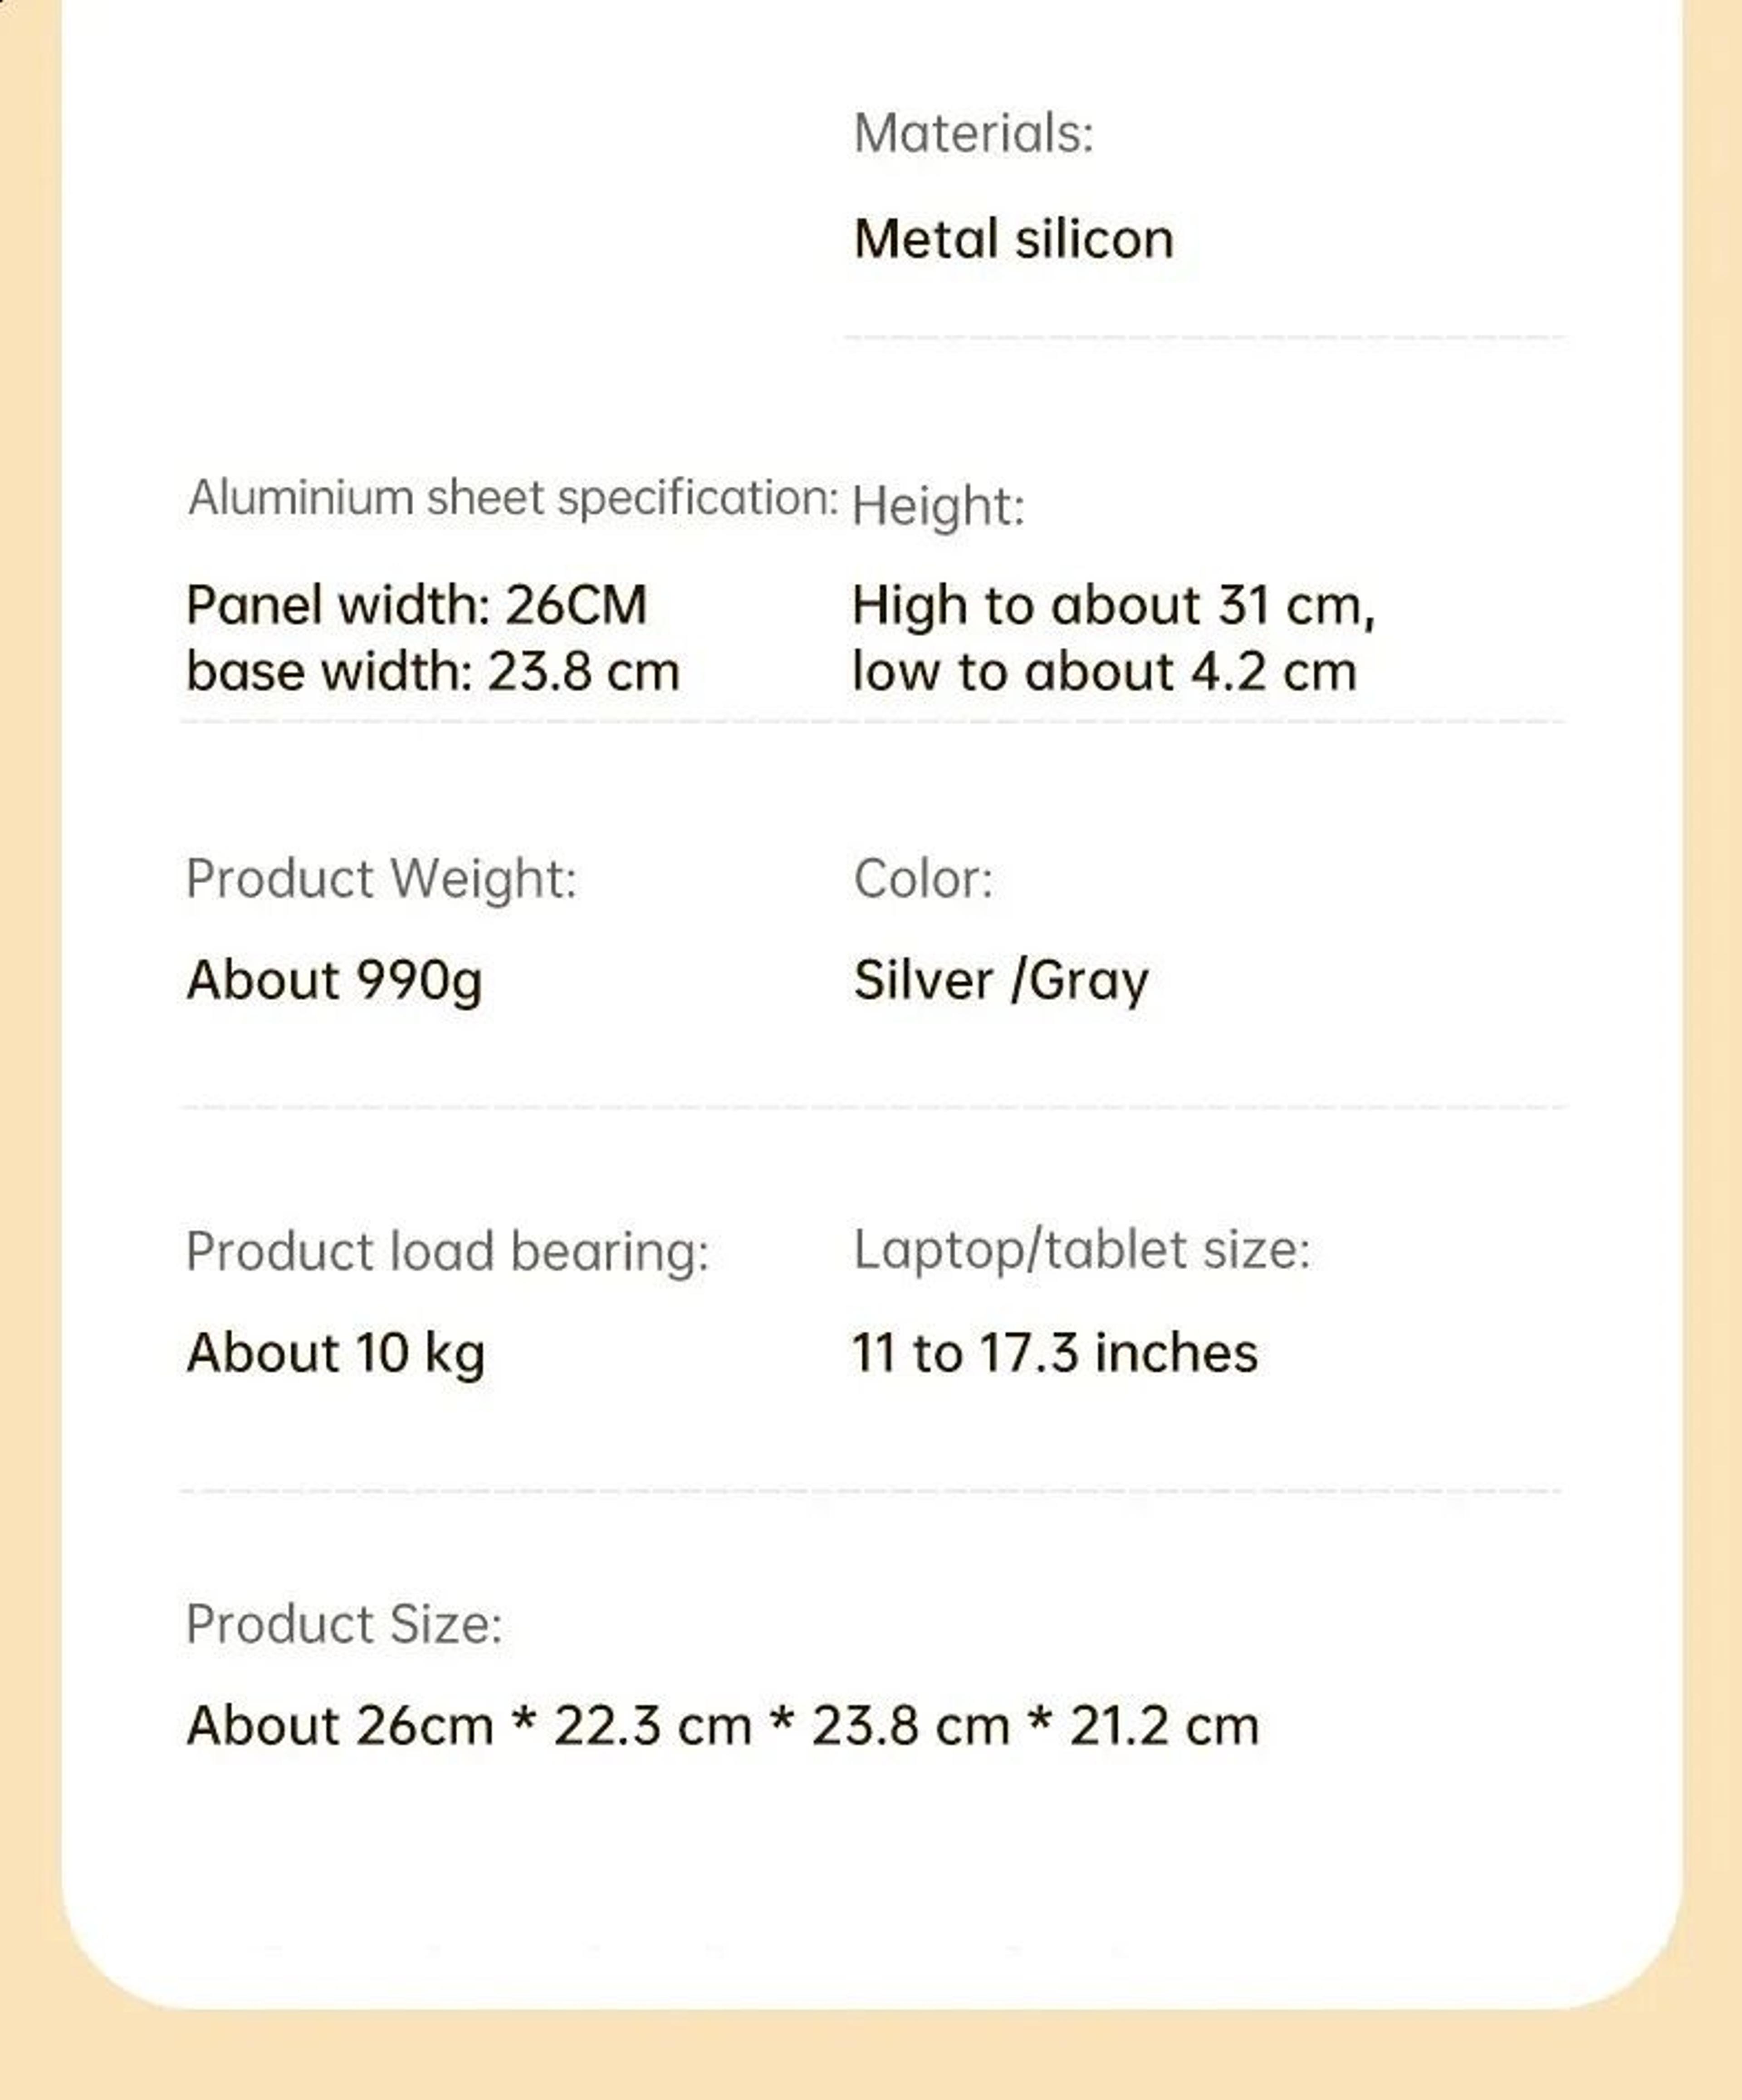1742x2100 pixels.
Task: Click the 23.8 cm dimension in Product Size
Action: tap(910, 1726)
